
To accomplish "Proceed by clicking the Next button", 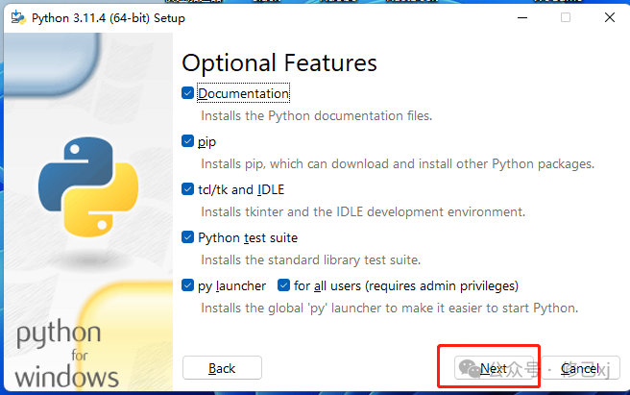I will tap(494, 368).
